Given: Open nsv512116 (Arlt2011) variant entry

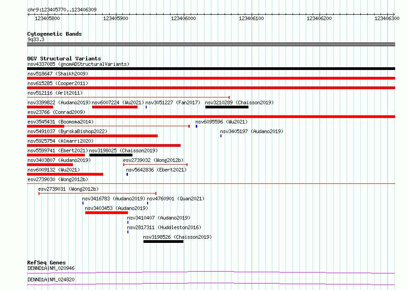Looking at the screenshot, I should (x=55, y=93).
